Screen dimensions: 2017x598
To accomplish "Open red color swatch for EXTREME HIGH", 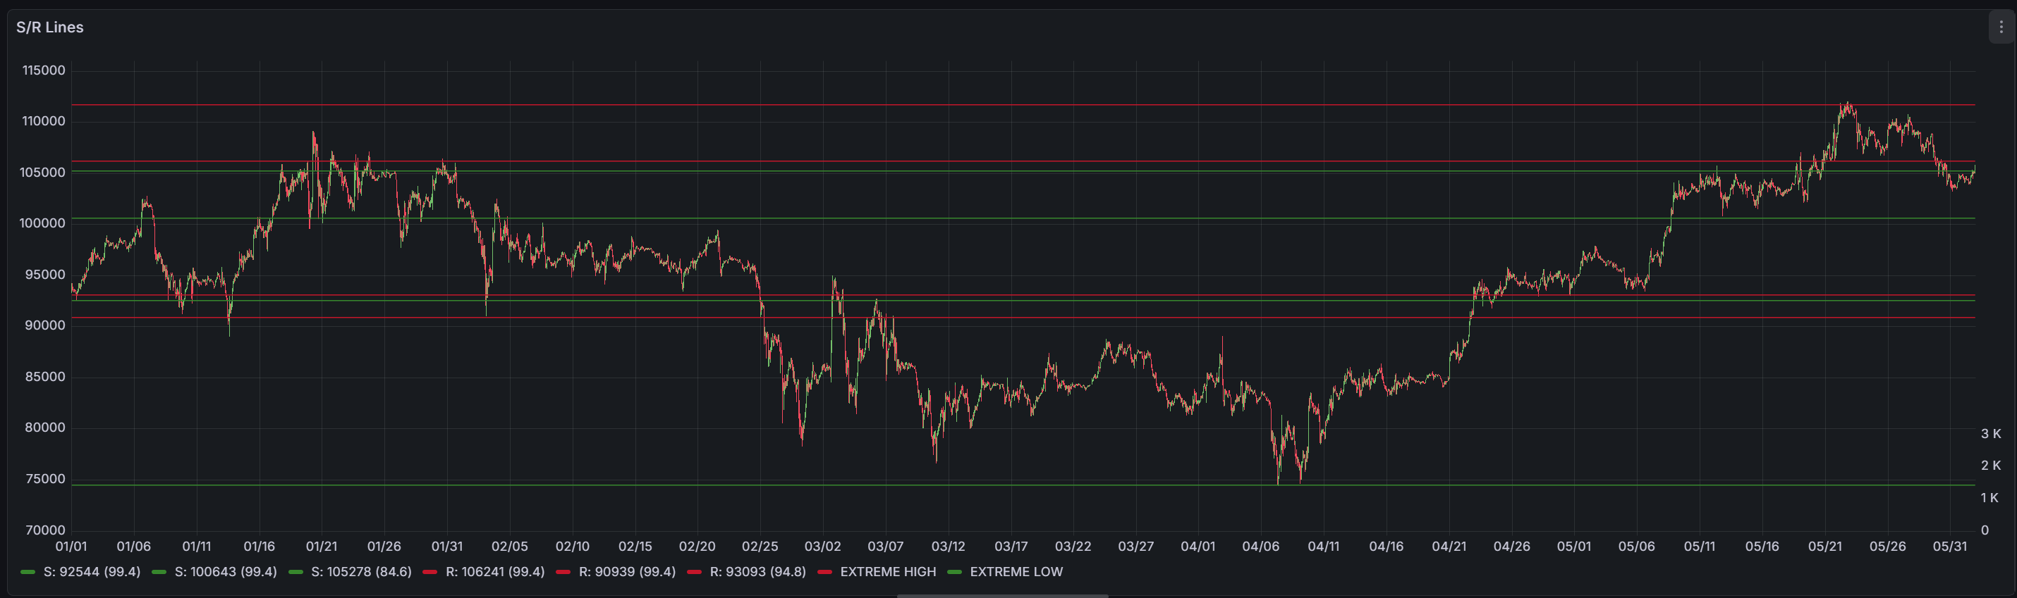I will coord(824,572).
